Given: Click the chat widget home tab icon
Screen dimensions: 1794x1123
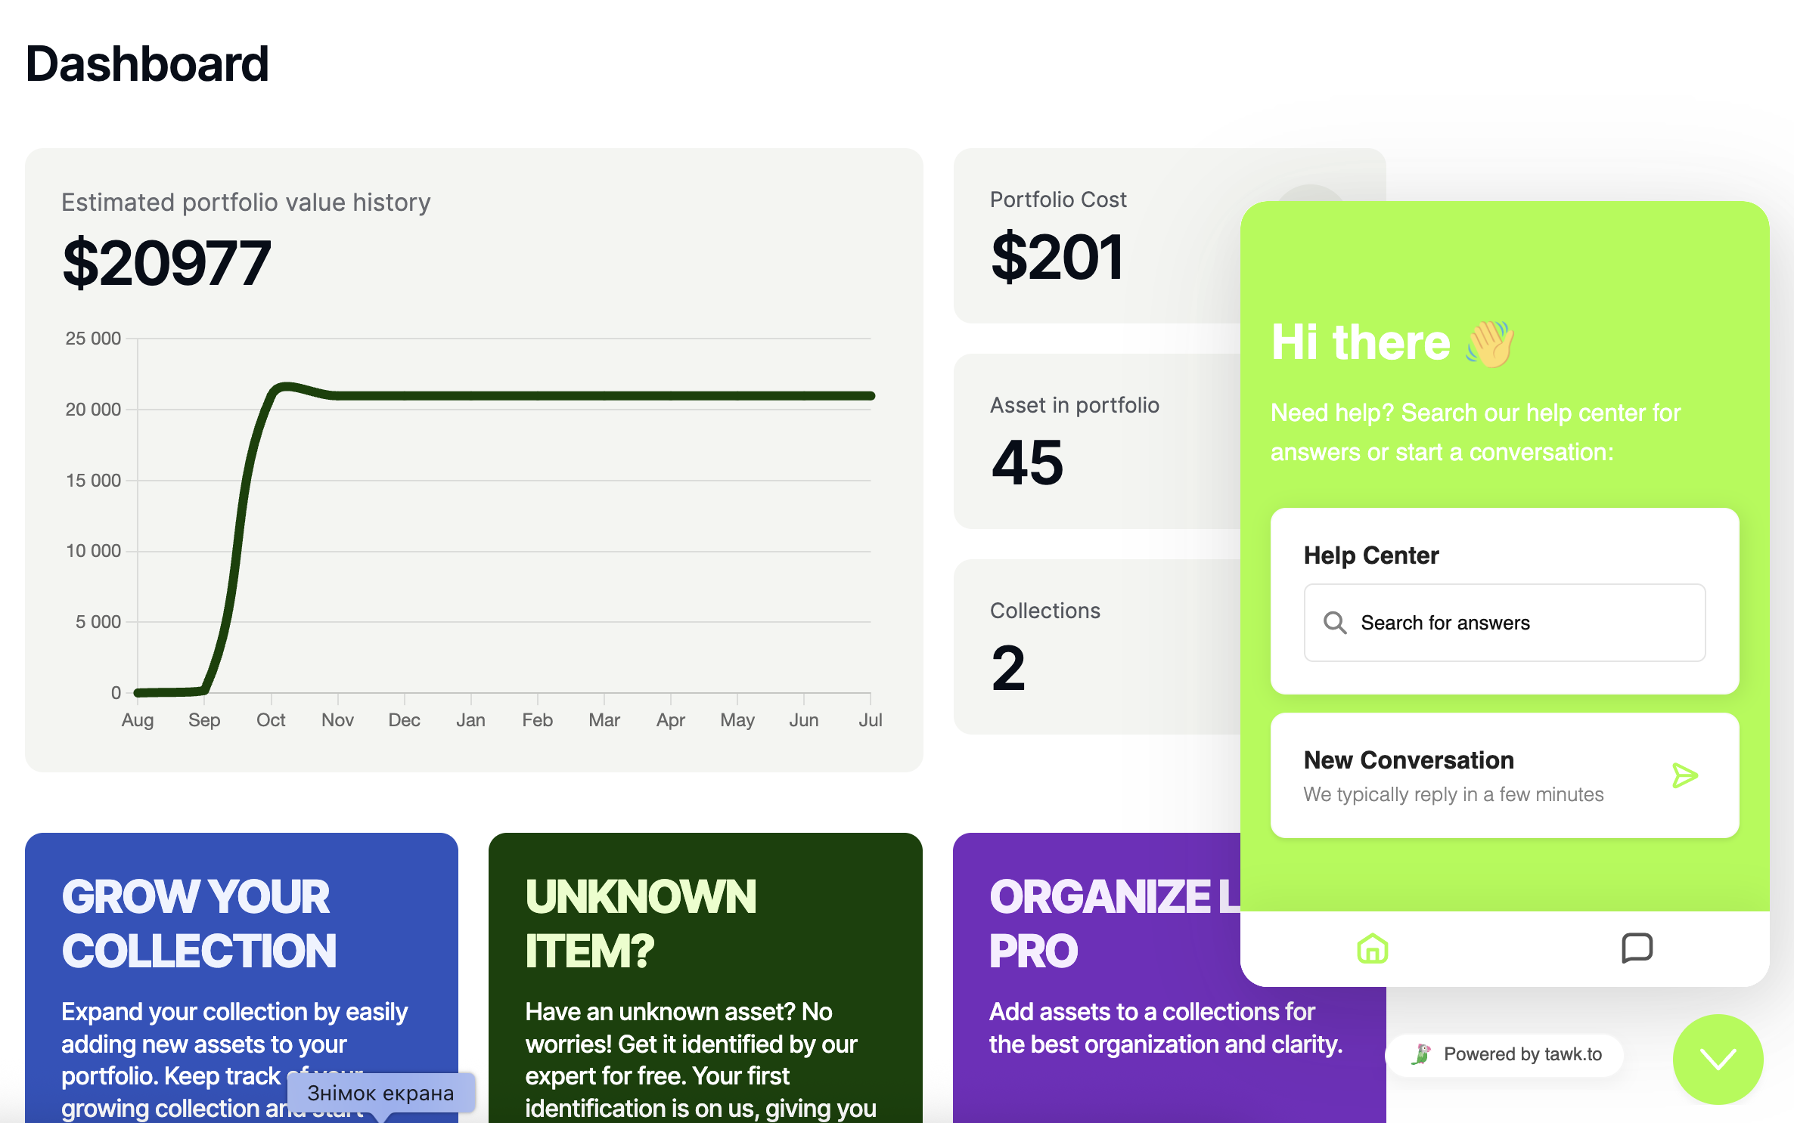Looking at the screenshot, I should click(1372, 948).
